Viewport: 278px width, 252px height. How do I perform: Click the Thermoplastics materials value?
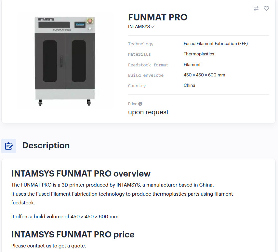tap(199, 54)
